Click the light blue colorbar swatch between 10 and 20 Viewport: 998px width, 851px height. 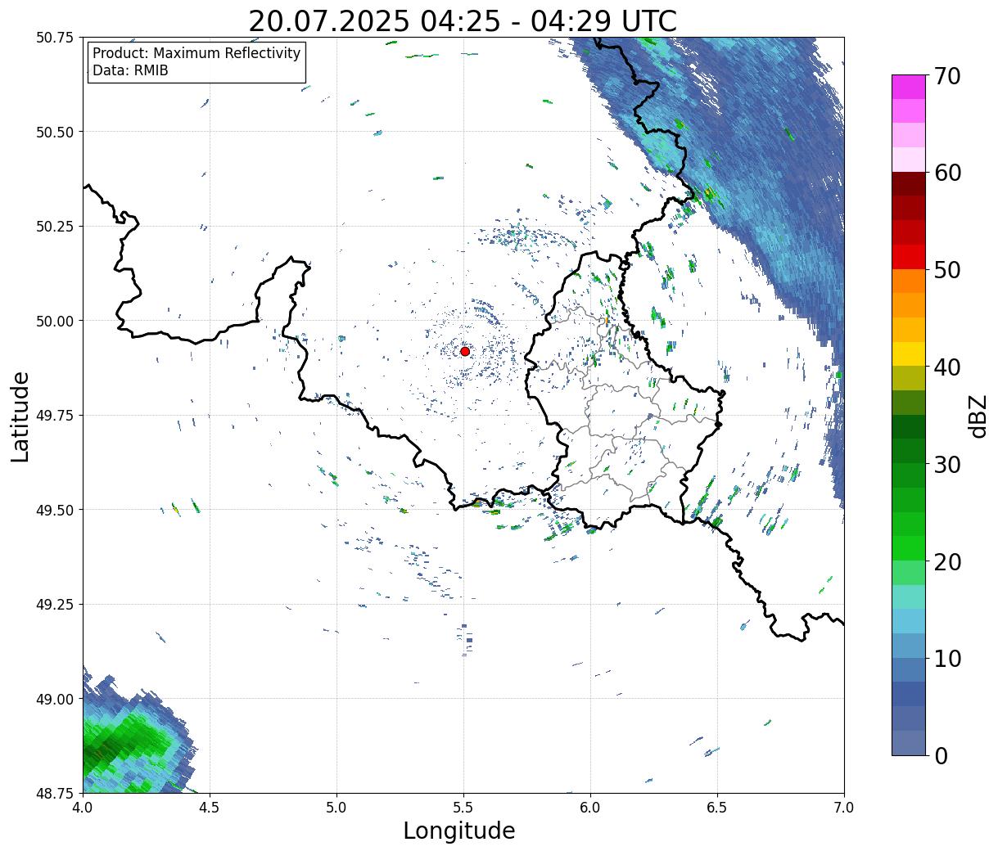[x=909, y=621]
